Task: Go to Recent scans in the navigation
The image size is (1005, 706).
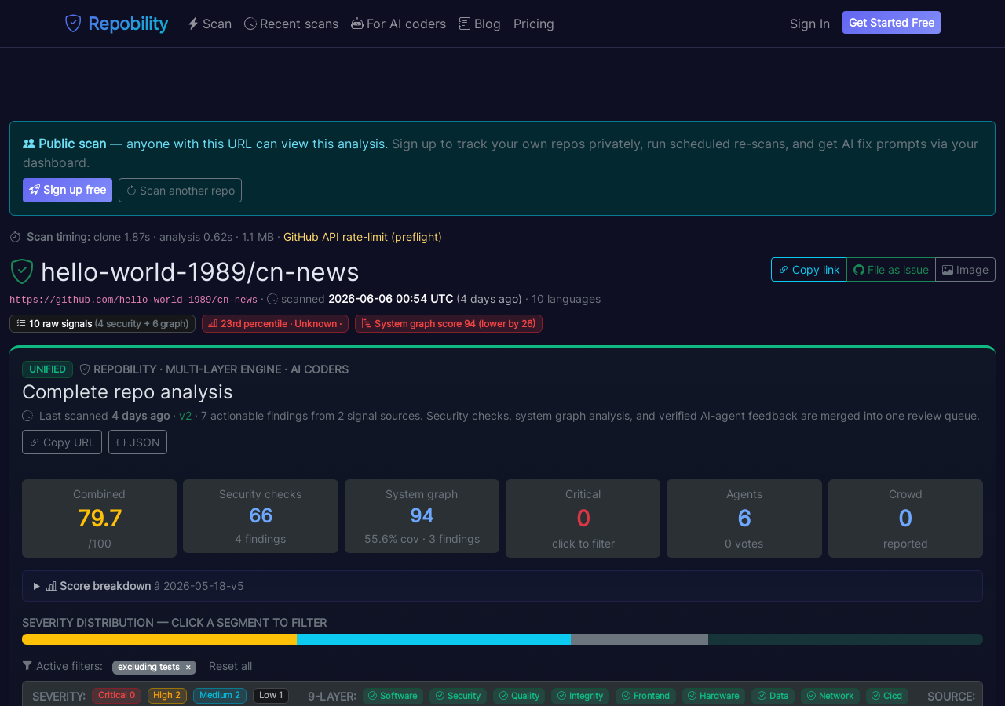Action: tap(291, 24)
